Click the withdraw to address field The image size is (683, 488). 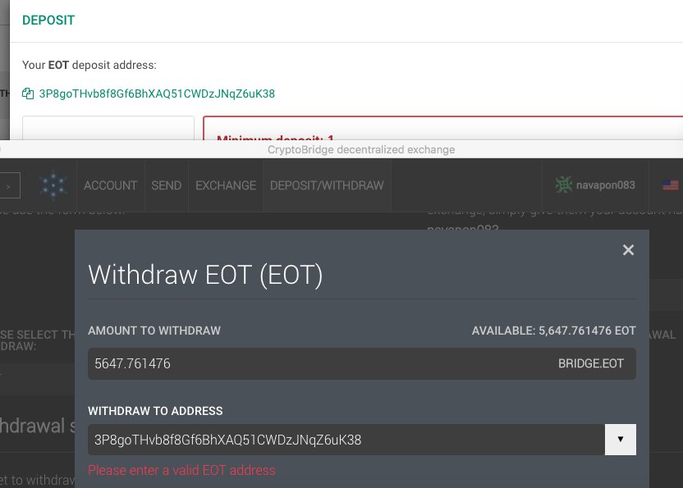click(346, 440)
